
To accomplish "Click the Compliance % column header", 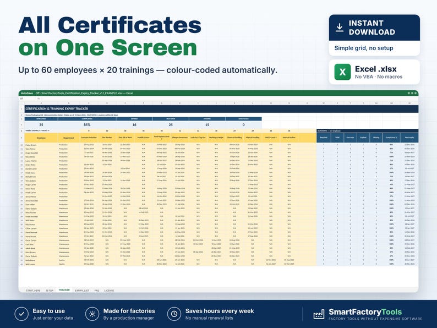I will (x=391, y=138).
